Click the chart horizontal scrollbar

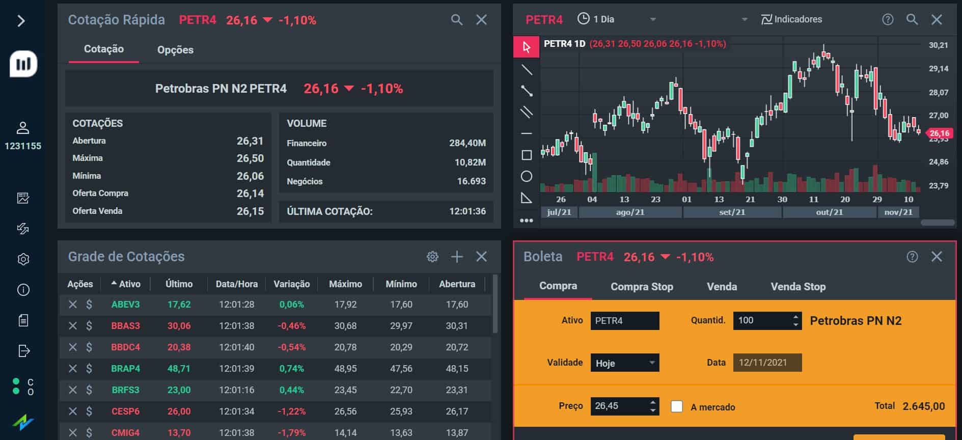click(x=938, y=223)
